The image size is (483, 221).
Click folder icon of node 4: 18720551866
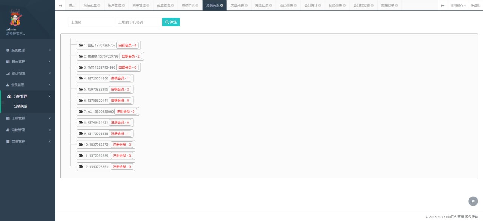pyautogui.click(x=81, y=78)
